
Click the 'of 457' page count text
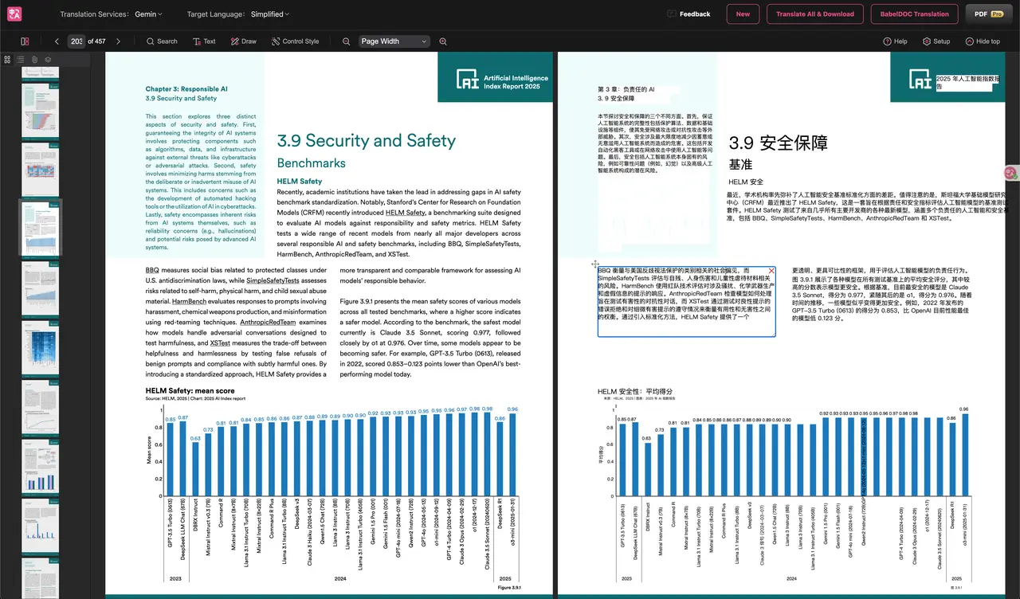pyautogui.click(x=96, y=41)
